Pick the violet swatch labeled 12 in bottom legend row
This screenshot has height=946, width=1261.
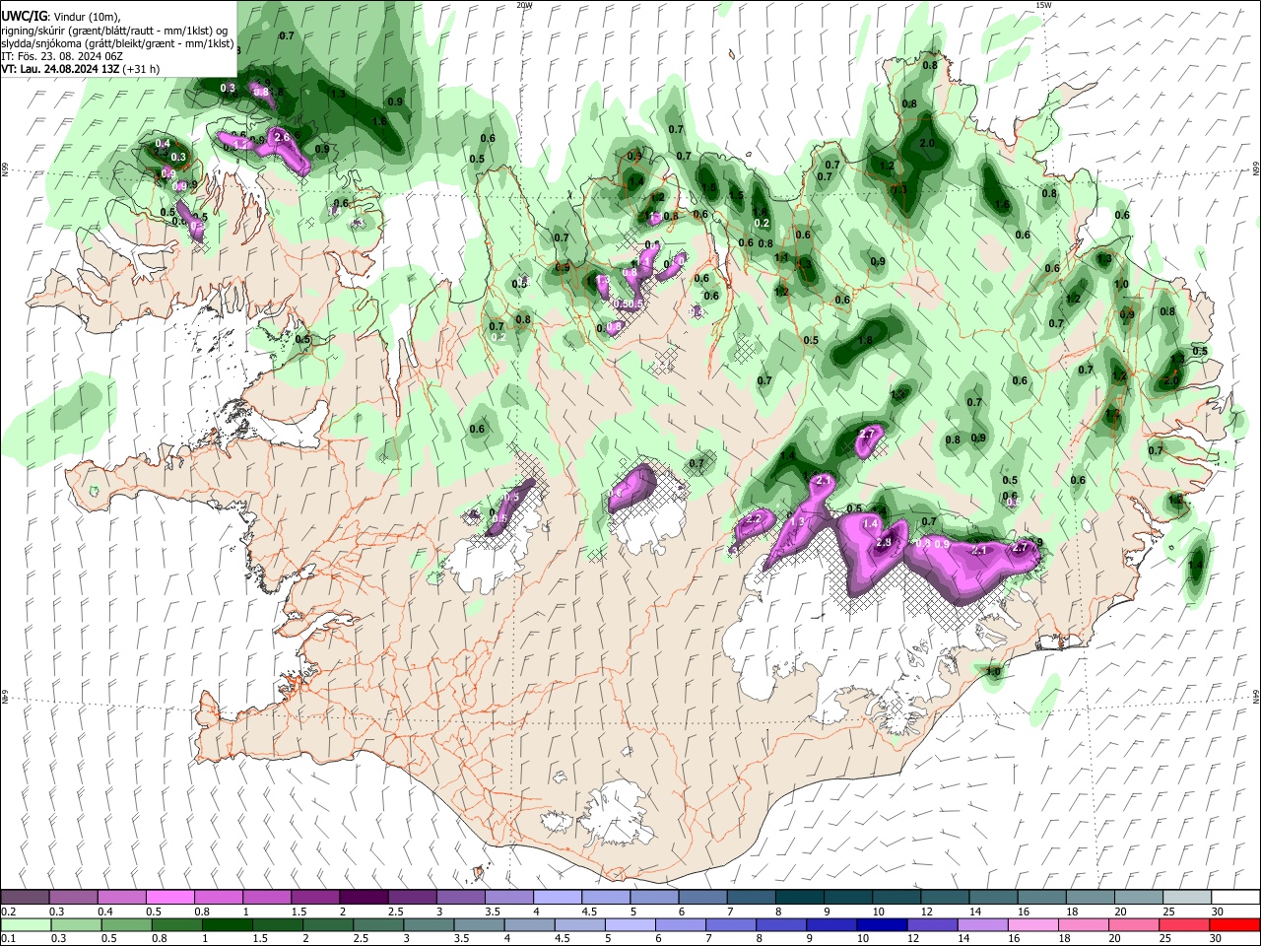933,924
